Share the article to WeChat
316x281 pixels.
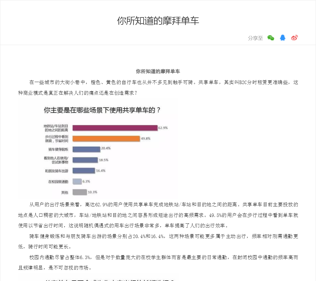[x=271, y=38]
